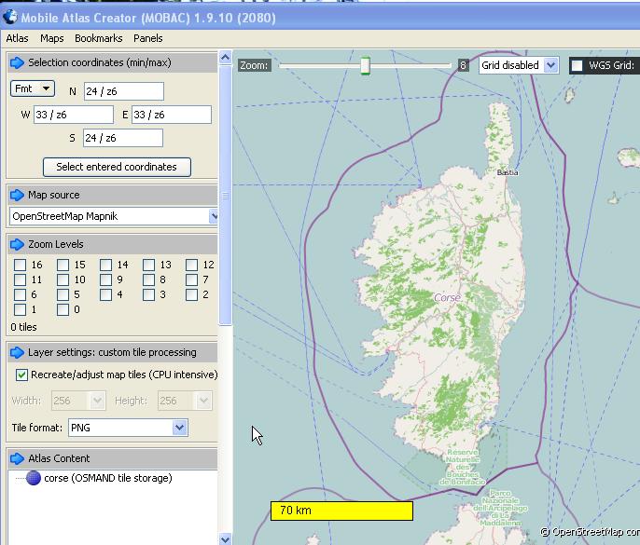
Task: Enable zoom level 6 checkbox
Action: (x=20, y=294)
